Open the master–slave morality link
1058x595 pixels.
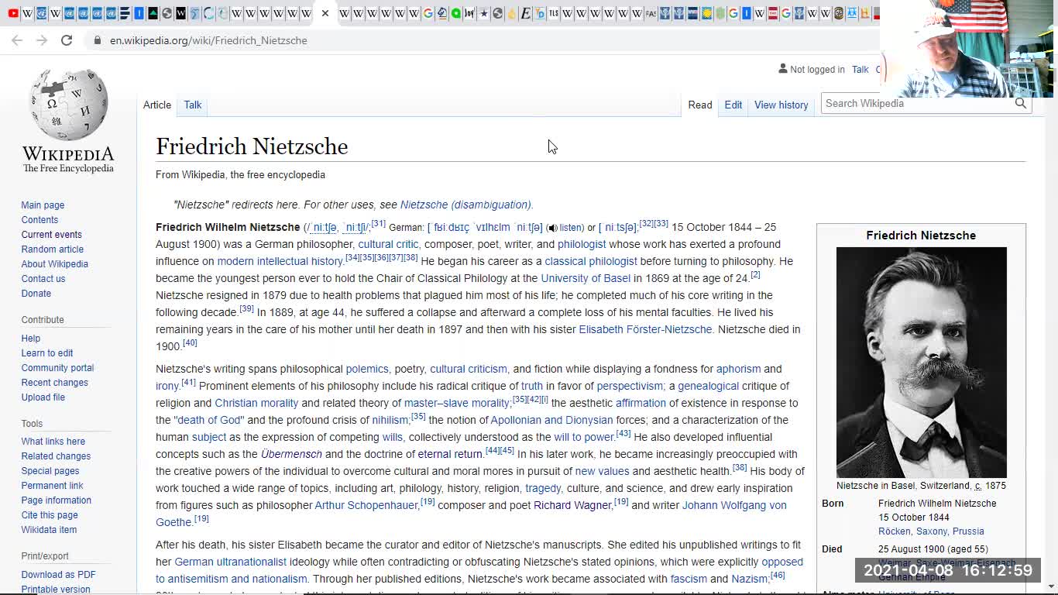457,403
